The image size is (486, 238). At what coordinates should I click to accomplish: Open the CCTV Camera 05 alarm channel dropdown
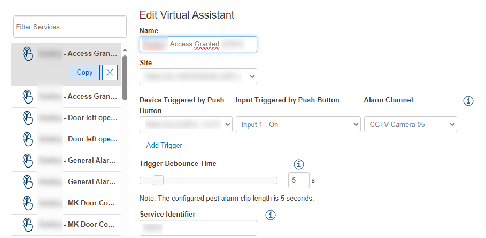pos(411,124)
